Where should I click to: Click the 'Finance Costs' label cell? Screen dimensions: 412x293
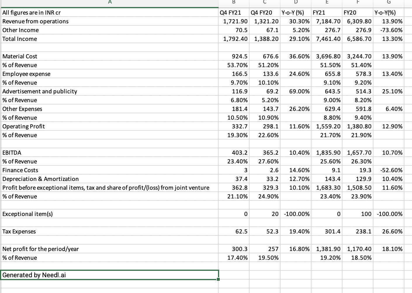[109, 170]
